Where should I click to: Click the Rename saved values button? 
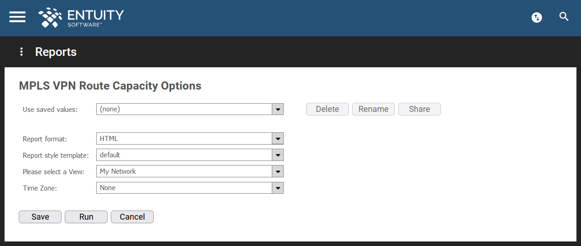[373, 109]
